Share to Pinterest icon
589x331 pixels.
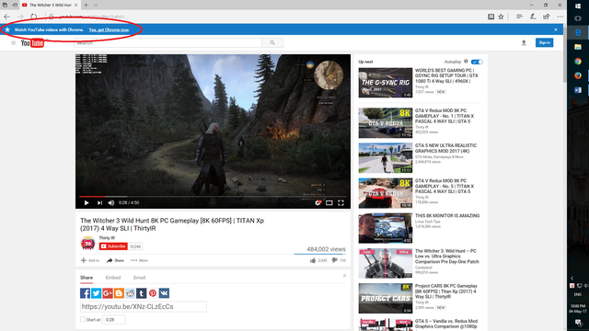[x=153, y=293]
